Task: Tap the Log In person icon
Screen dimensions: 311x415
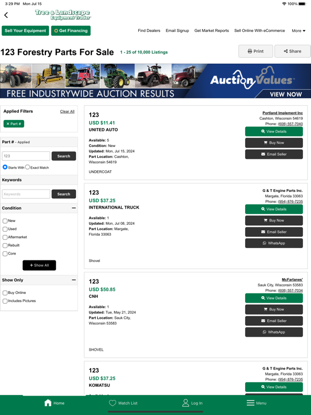Action: [x=186, y=403]
